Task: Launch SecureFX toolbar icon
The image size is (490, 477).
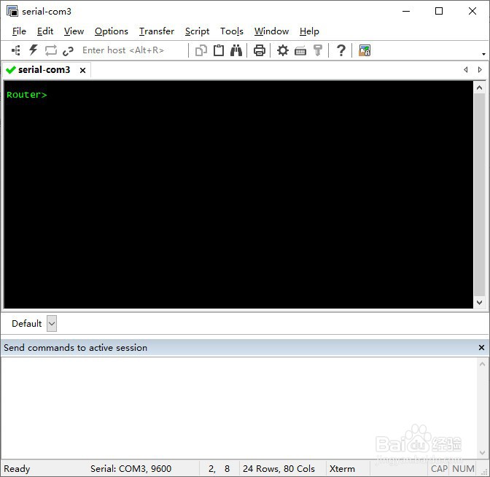Action: 365,50
